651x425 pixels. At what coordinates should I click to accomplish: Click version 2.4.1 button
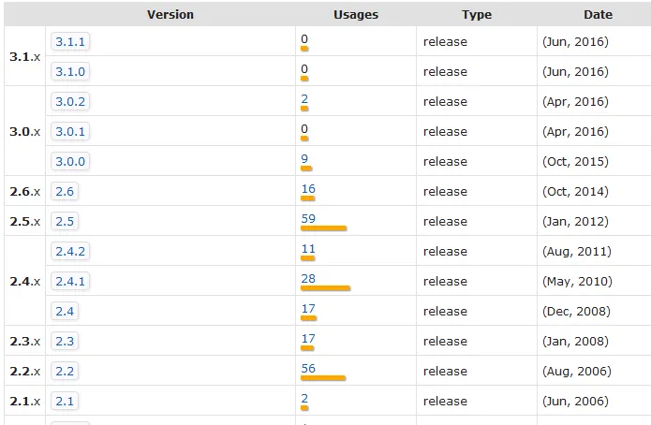70,282
